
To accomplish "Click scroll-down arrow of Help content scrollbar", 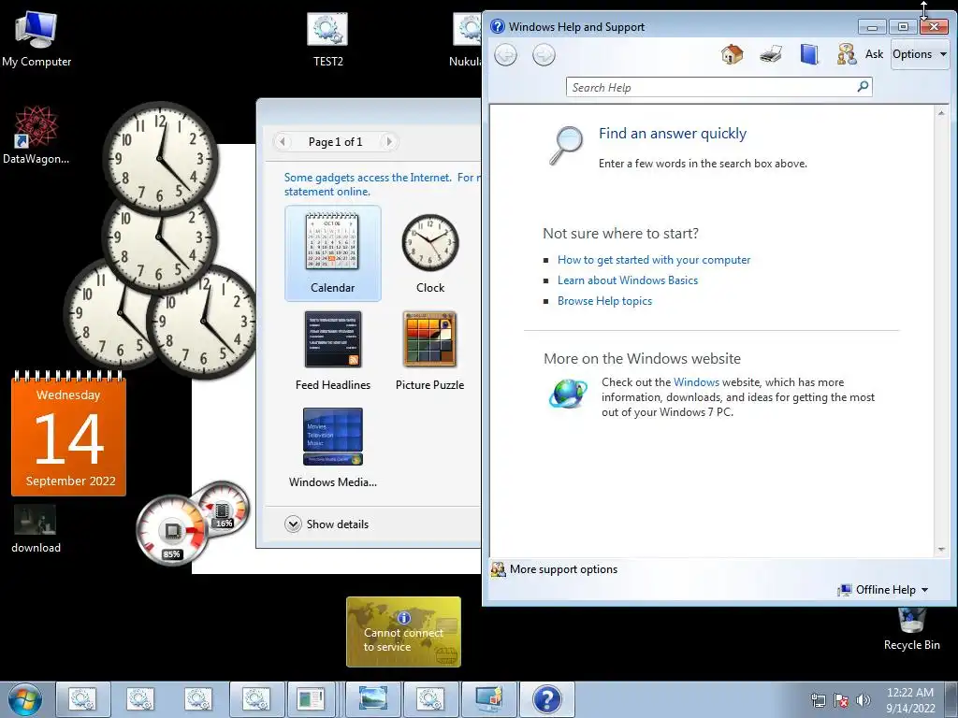I will click(941, 550).
